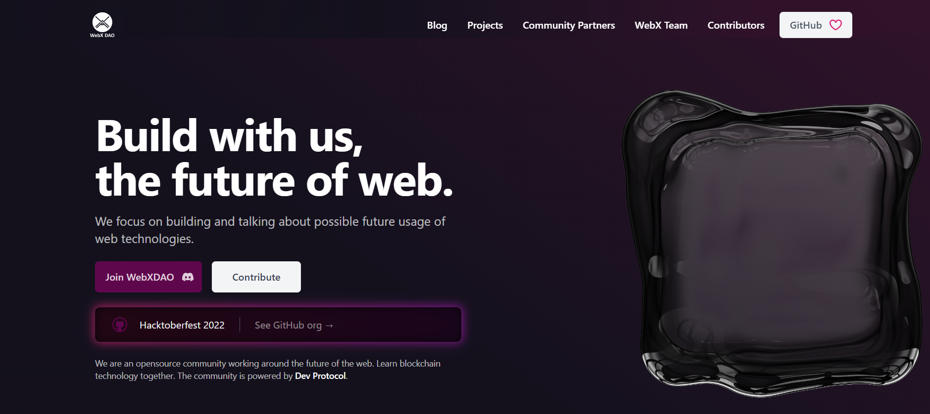930x414 pixels.
Task: Open the WebX Team section
Action: click(x=661, y=25)
